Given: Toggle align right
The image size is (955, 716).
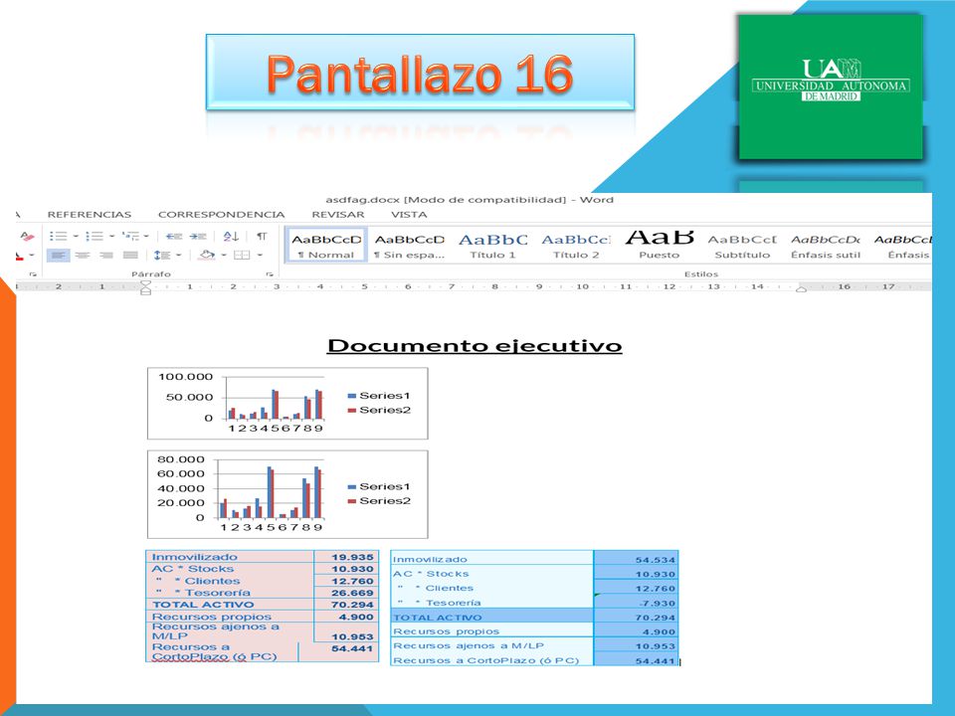Looking at the screenshot, I should [x=106, y=256].
